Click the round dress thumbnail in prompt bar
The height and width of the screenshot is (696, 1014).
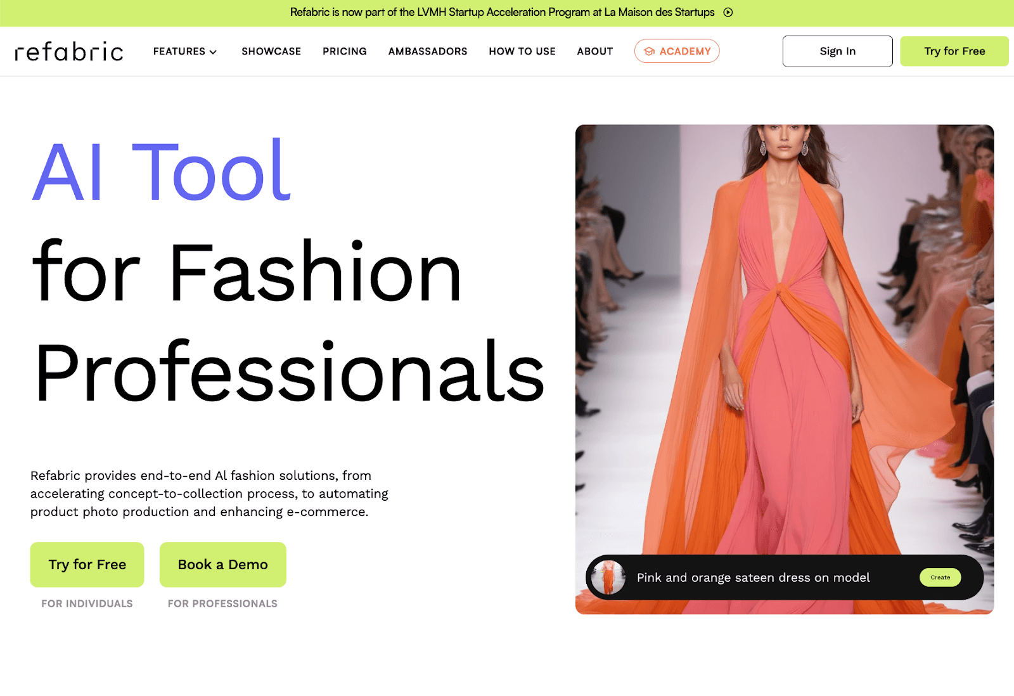click(x=608, y=577)
